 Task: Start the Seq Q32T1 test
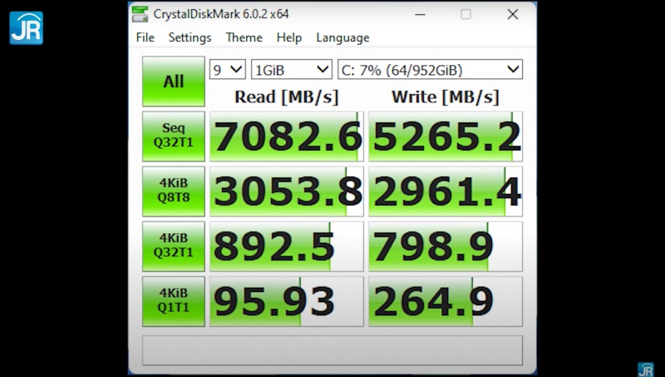(x=174, y=136)
